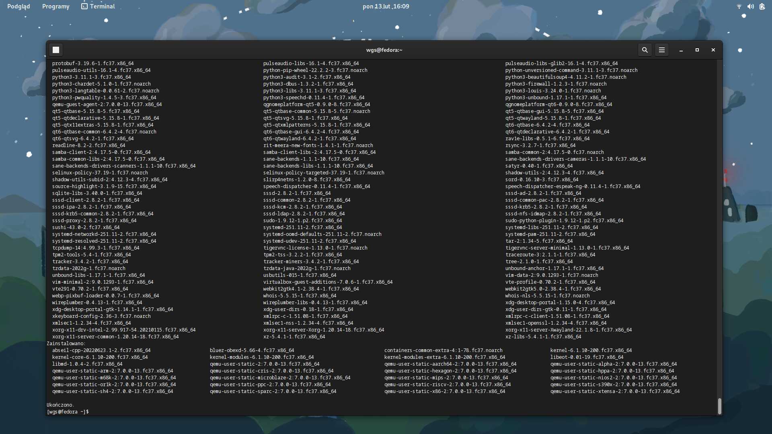Select sqlite-libs-3.40.0-1 package entry
This screenshot has height=434, width=772.
coord(97,193)
